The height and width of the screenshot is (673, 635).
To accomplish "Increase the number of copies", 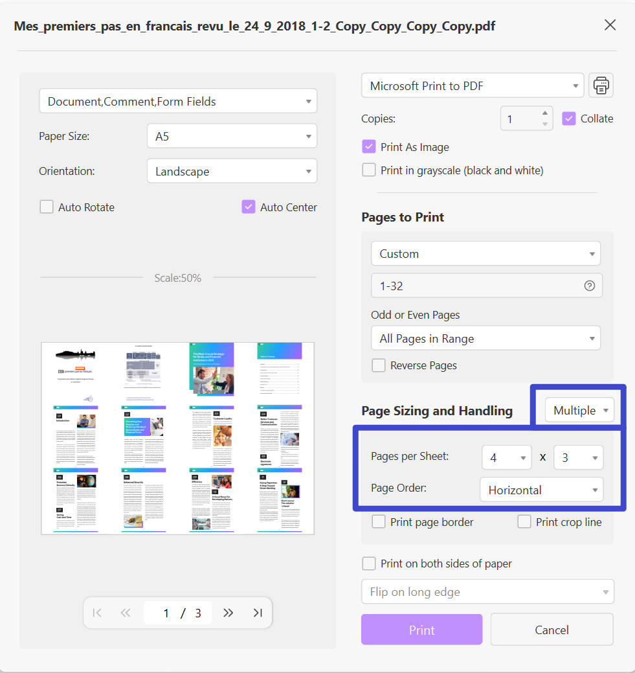I will point(545,113).
